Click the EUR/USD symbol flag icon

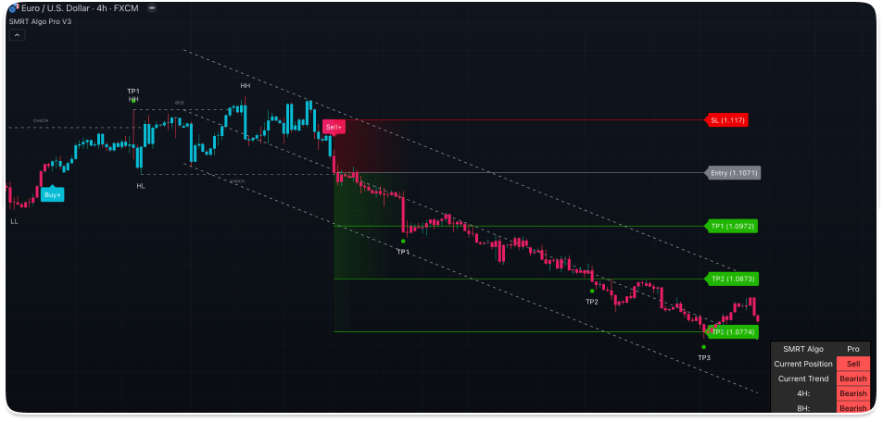tap(13, 7)
